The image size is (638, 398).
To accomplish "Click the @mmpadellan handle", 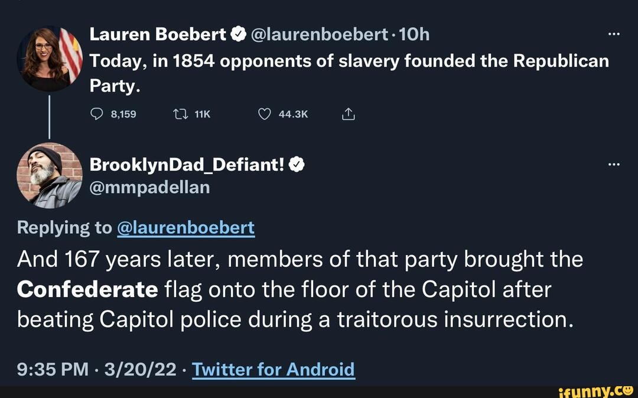I will coord(149,187).
